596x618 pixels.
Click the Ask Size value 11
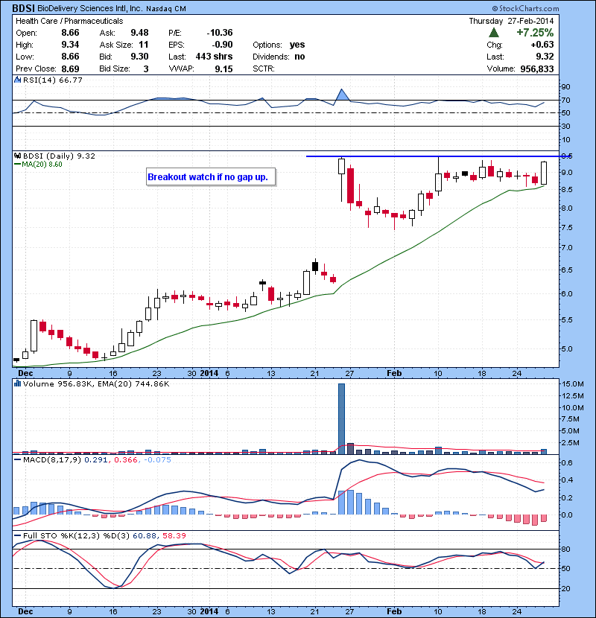click(x=144, y=45)
